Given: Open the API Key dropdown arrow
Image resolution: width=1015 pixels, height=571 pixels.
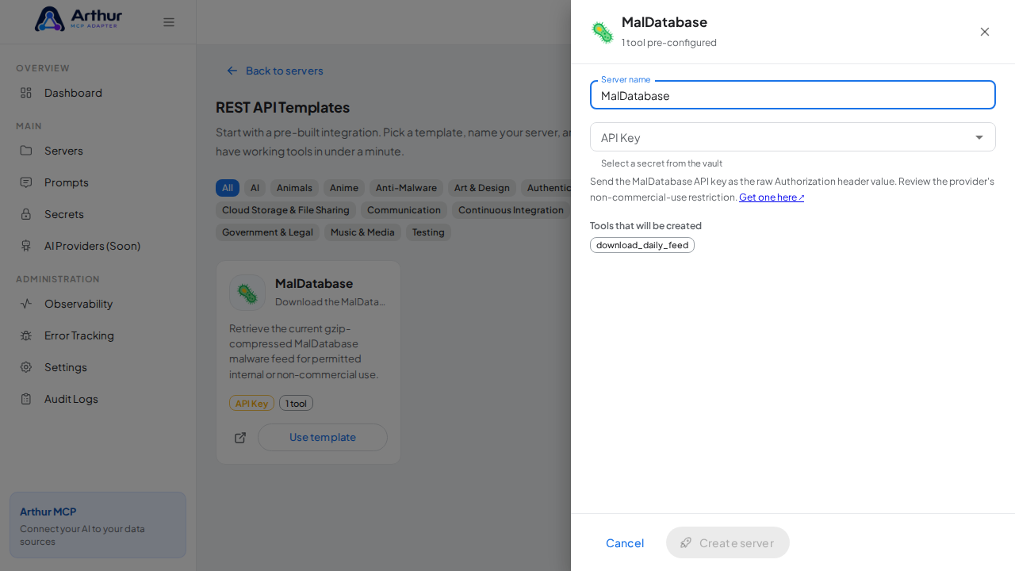Looking at the screenshot, I should click(979, 137).
